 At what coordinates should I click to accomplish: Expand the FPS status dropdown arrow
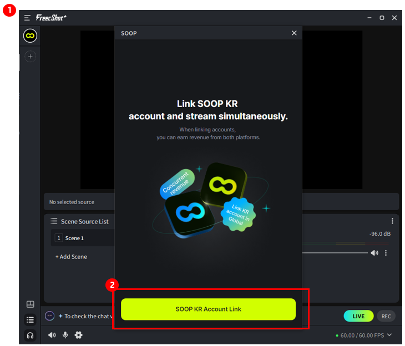(389, 335)
